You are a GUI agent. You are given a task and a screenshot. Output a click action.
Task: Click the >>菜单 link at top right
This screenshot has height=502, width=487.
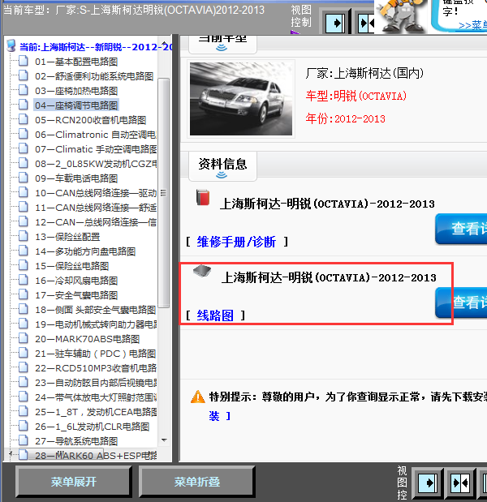click(x=472, y=26)
